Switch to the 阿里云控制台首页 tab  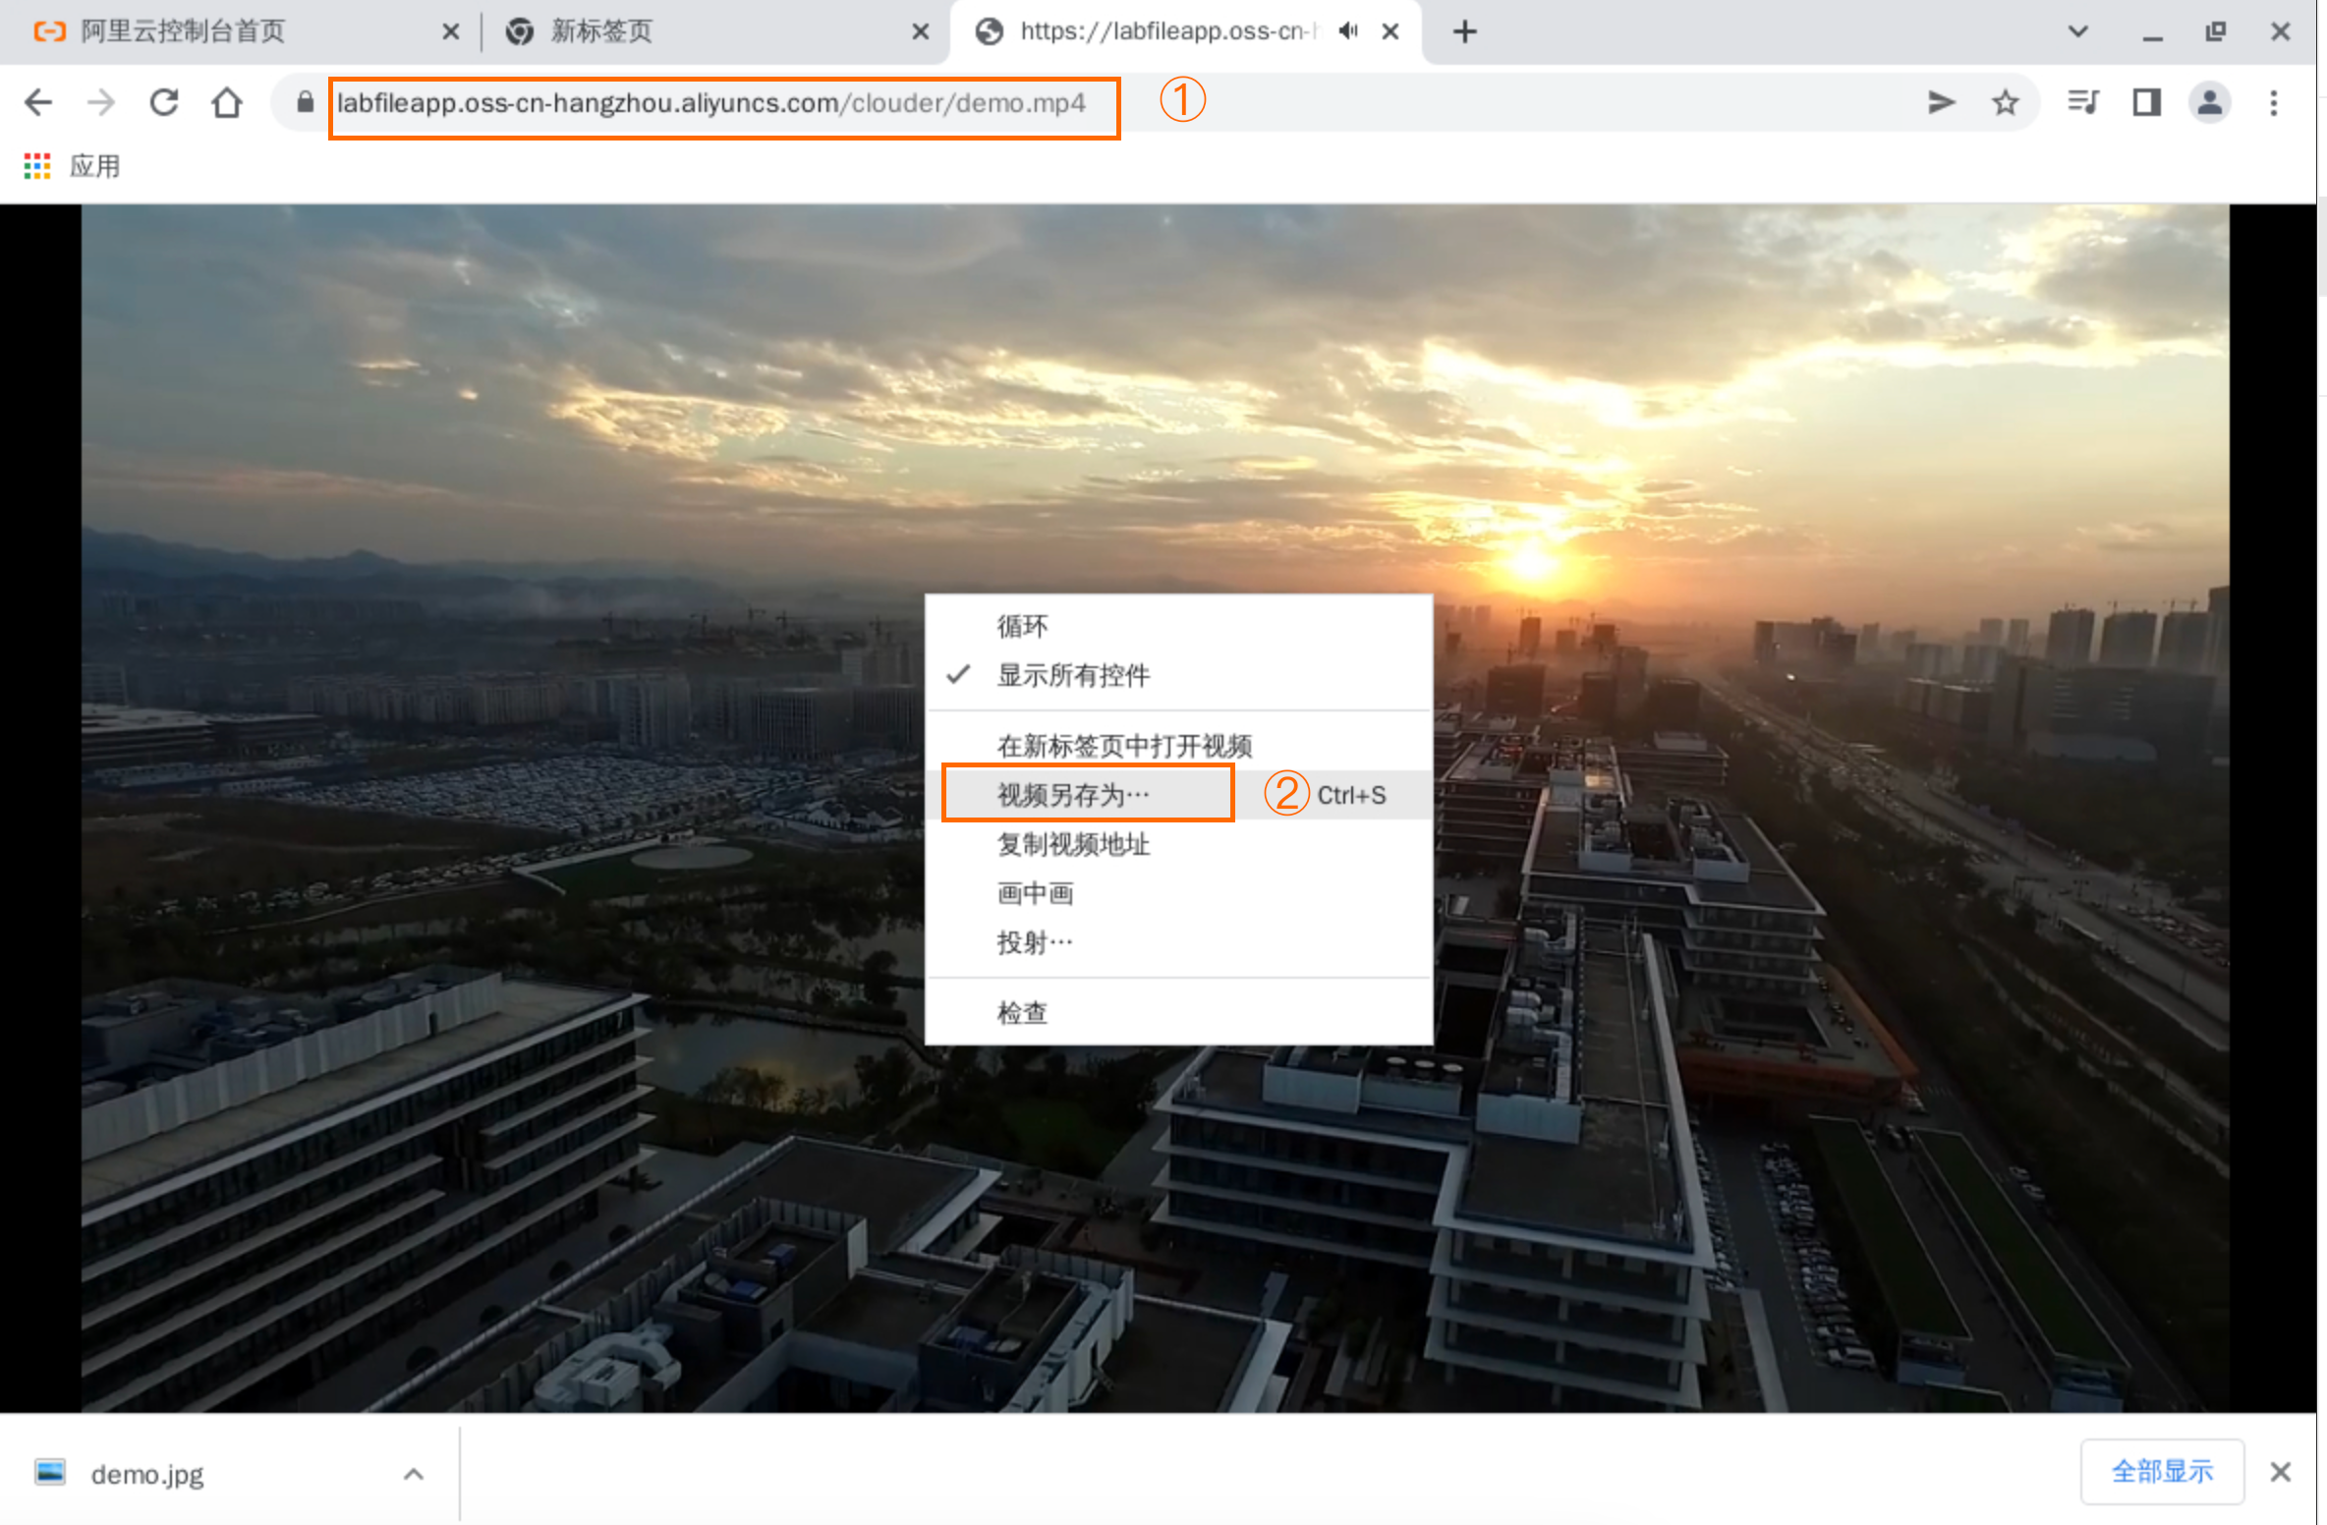[183, 31]
